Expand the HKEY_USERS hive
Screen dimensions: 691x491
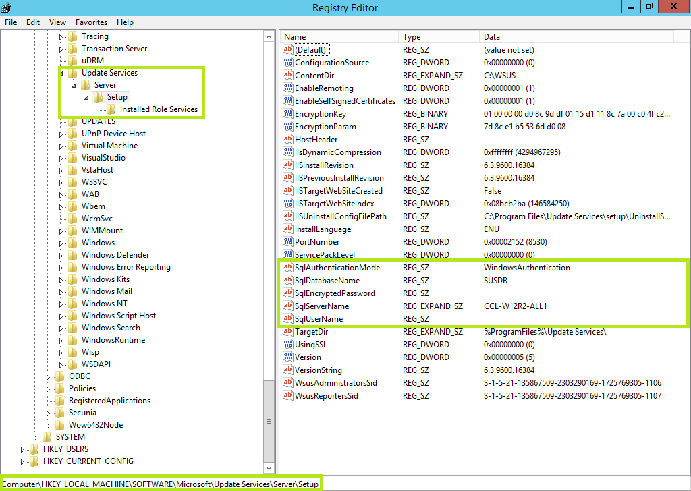coord(22,450)
